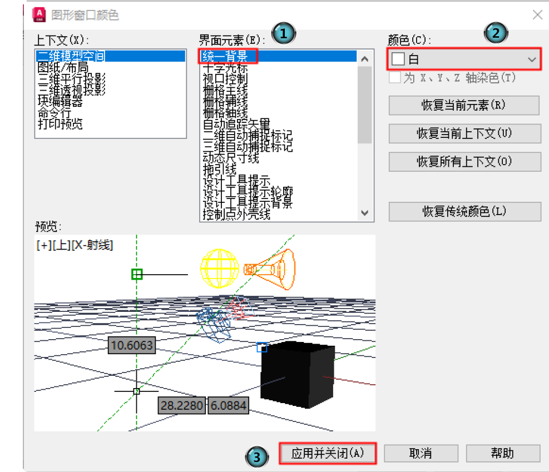Open the 颜色 dropdown showing 白

(x=464, y=59)
